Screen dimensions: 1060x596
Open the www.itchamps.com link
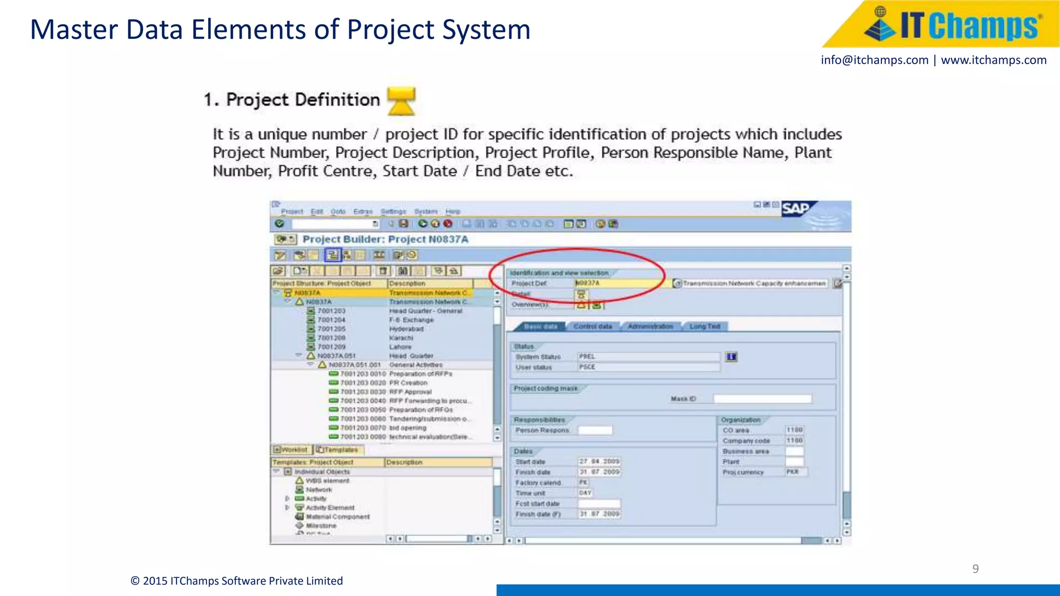point(994,60)
